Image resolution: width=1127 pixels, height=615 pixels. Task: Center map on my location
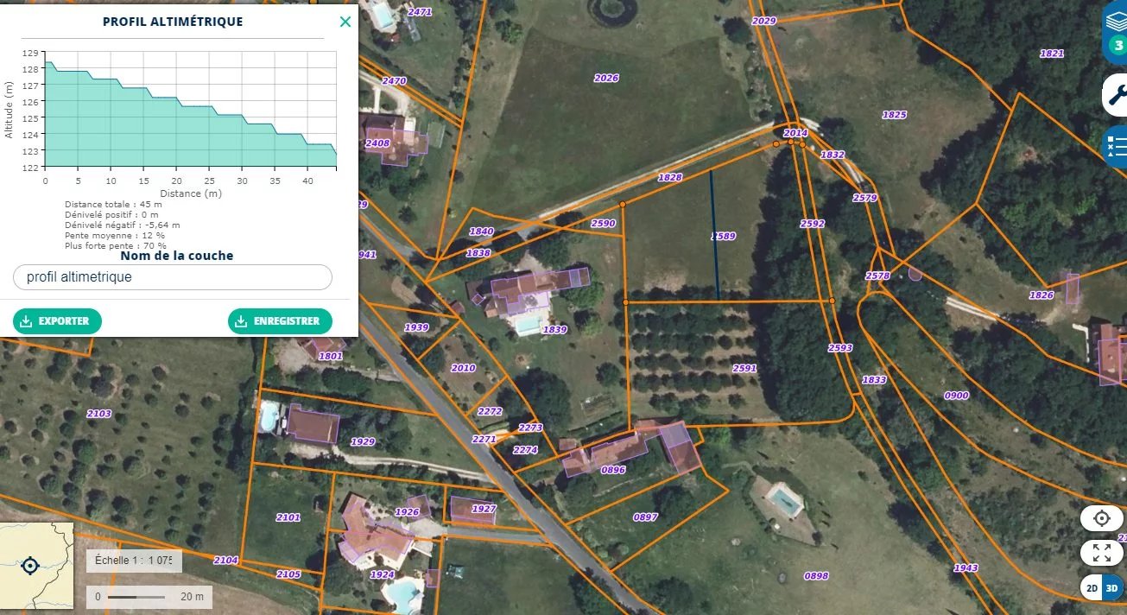(1101, 518)
